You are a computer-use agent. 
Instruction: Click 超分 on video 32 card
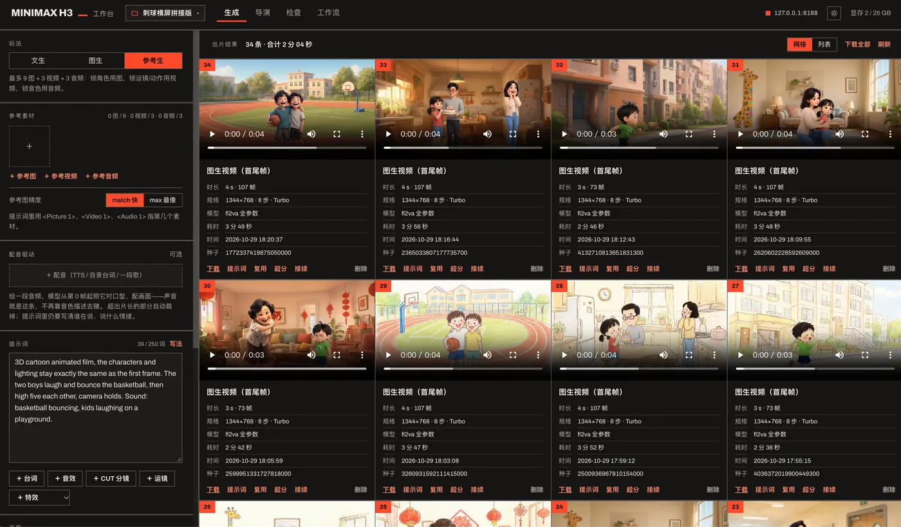click(x=633, y=269)
